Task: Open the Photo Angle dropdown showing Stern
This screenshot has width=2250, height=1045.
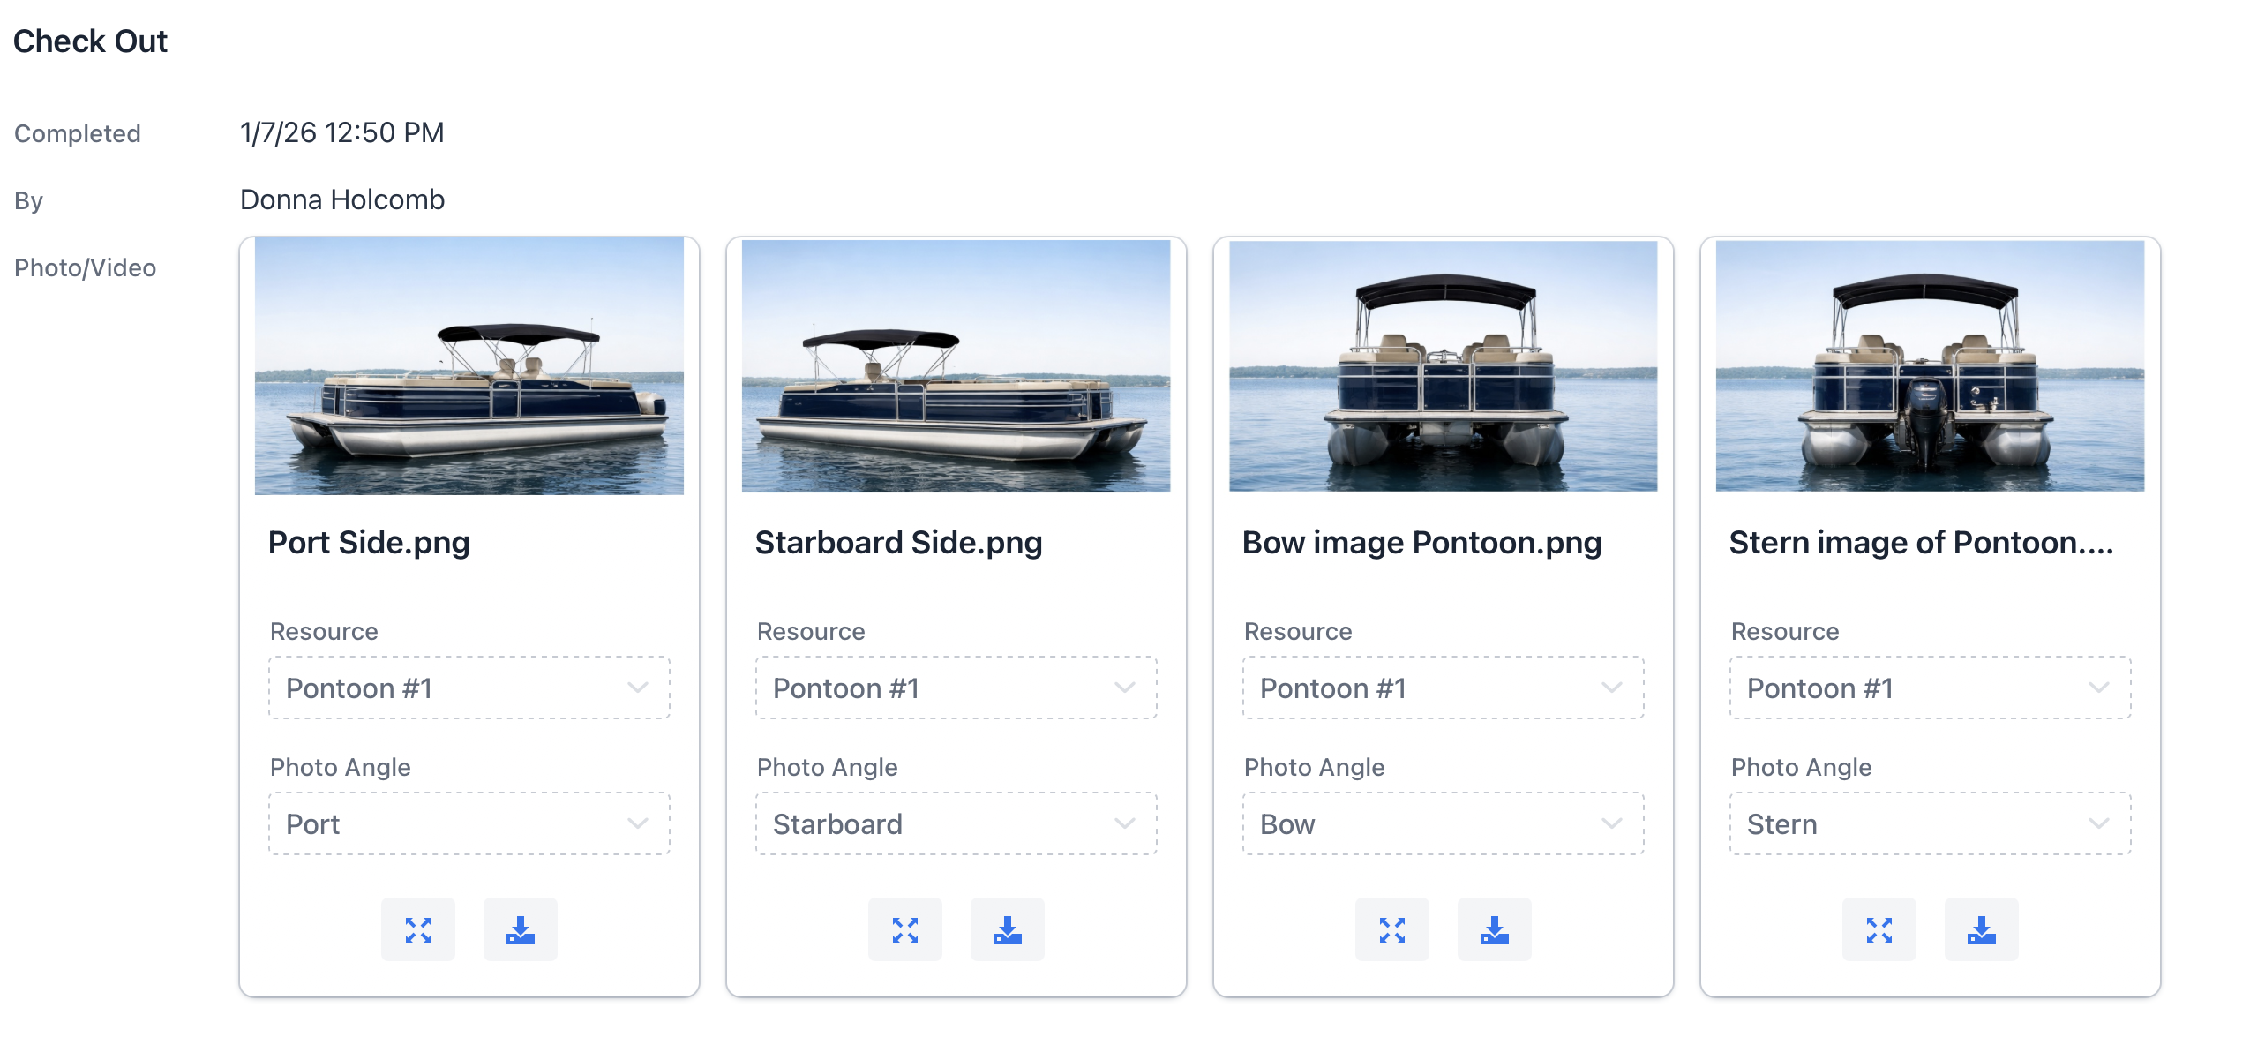Action: coord(1929,823)
